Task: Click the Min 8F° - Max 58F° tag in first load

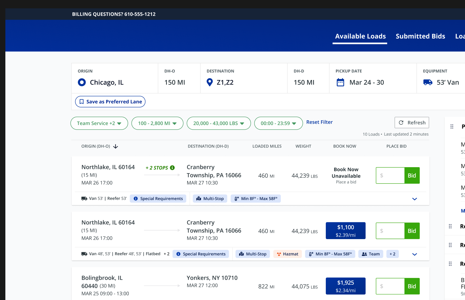Action: click(x=256, y=199)
